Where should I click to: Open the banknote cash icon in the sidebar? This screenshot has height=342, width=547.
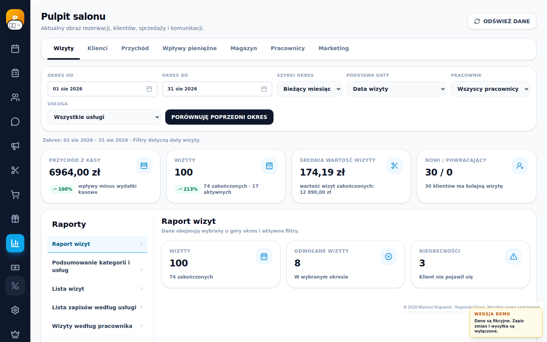click(x=15, y=268)
